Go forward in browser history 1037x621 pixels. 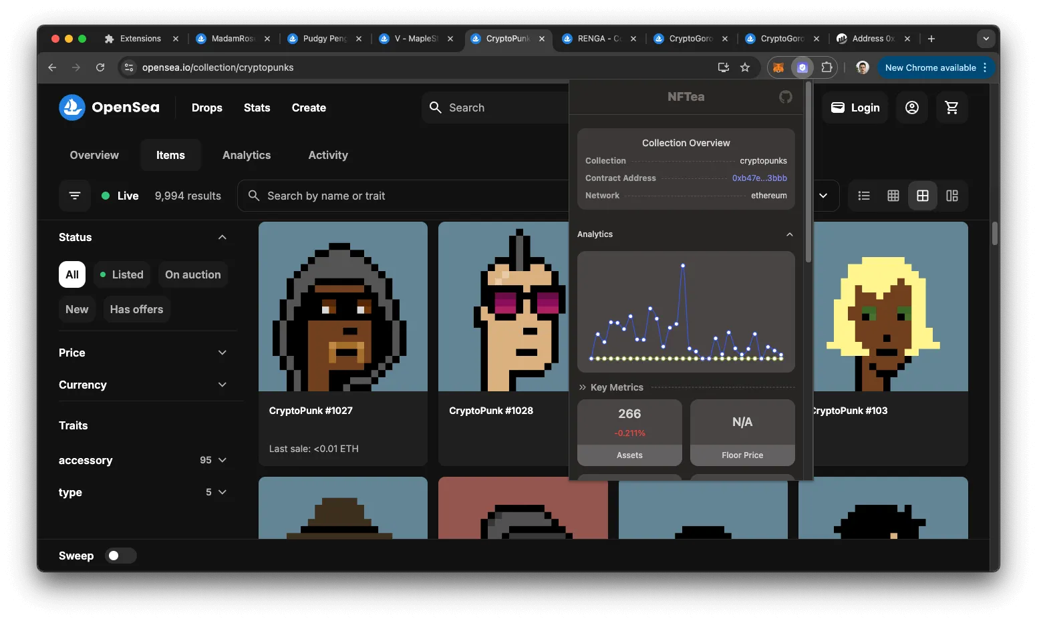coord(76,67)
